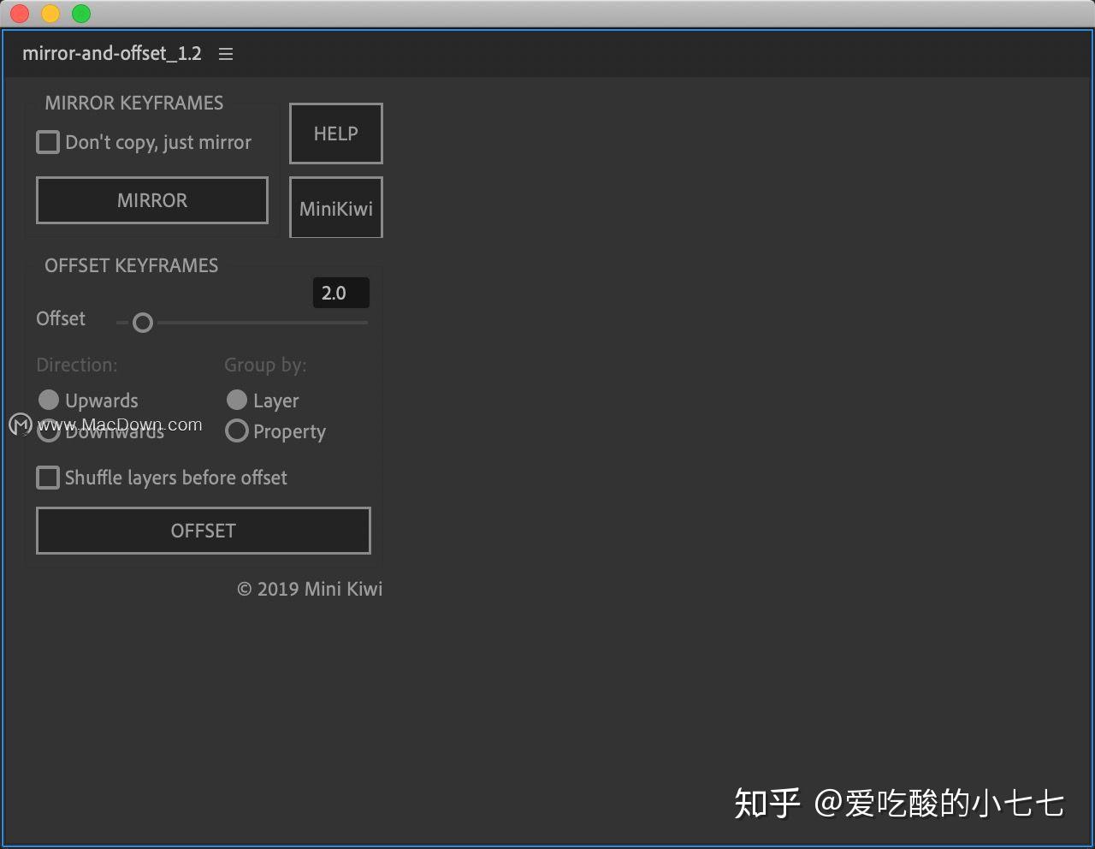Screen dimensions: 1095x849
Task: Click the MIRROR KEYFRAMES section header
Action: coord(133,103)
